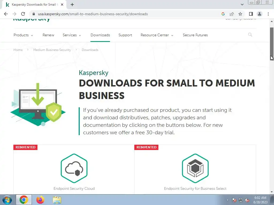
Task: Show hidden system tray icons
Action: [x=227, y=200]
